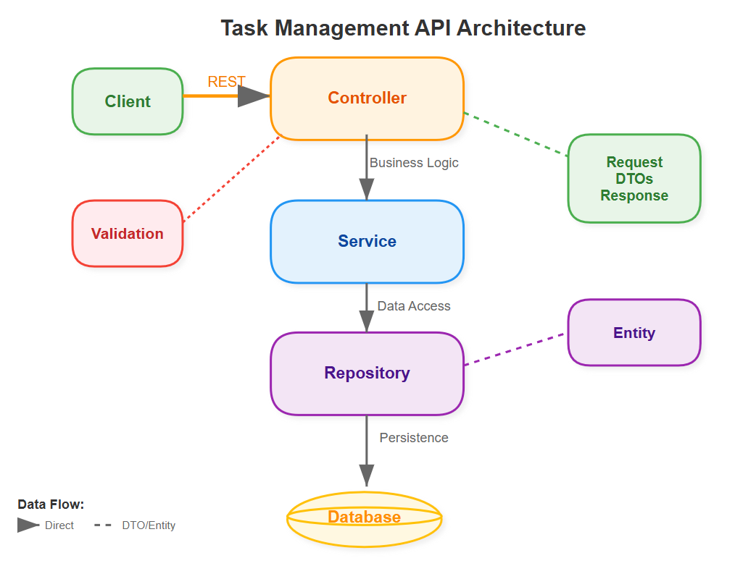Click the red dotted Validation connector line
This screenshot has width=735, height=566.
click(231, 179)
